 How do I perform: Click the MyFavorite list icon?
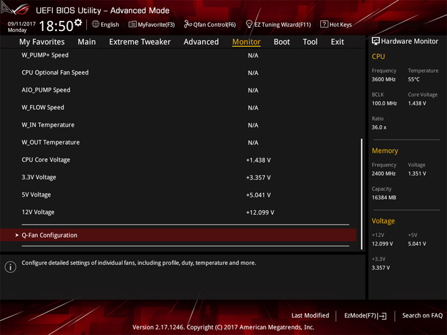click(132, 24)
